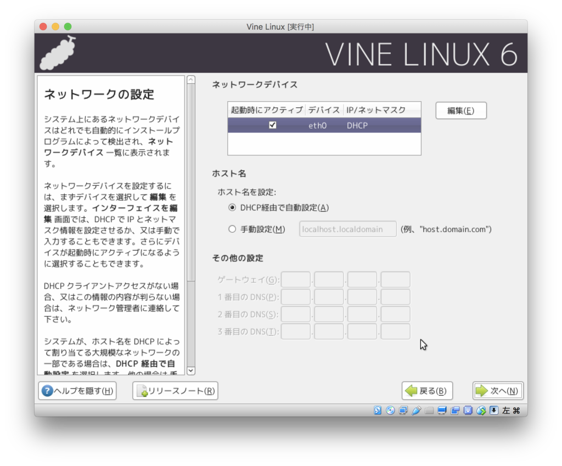Click the 起動時にアクティブ column header
Viewport: 562px width, 466px height.
click(x=267, y=110)
